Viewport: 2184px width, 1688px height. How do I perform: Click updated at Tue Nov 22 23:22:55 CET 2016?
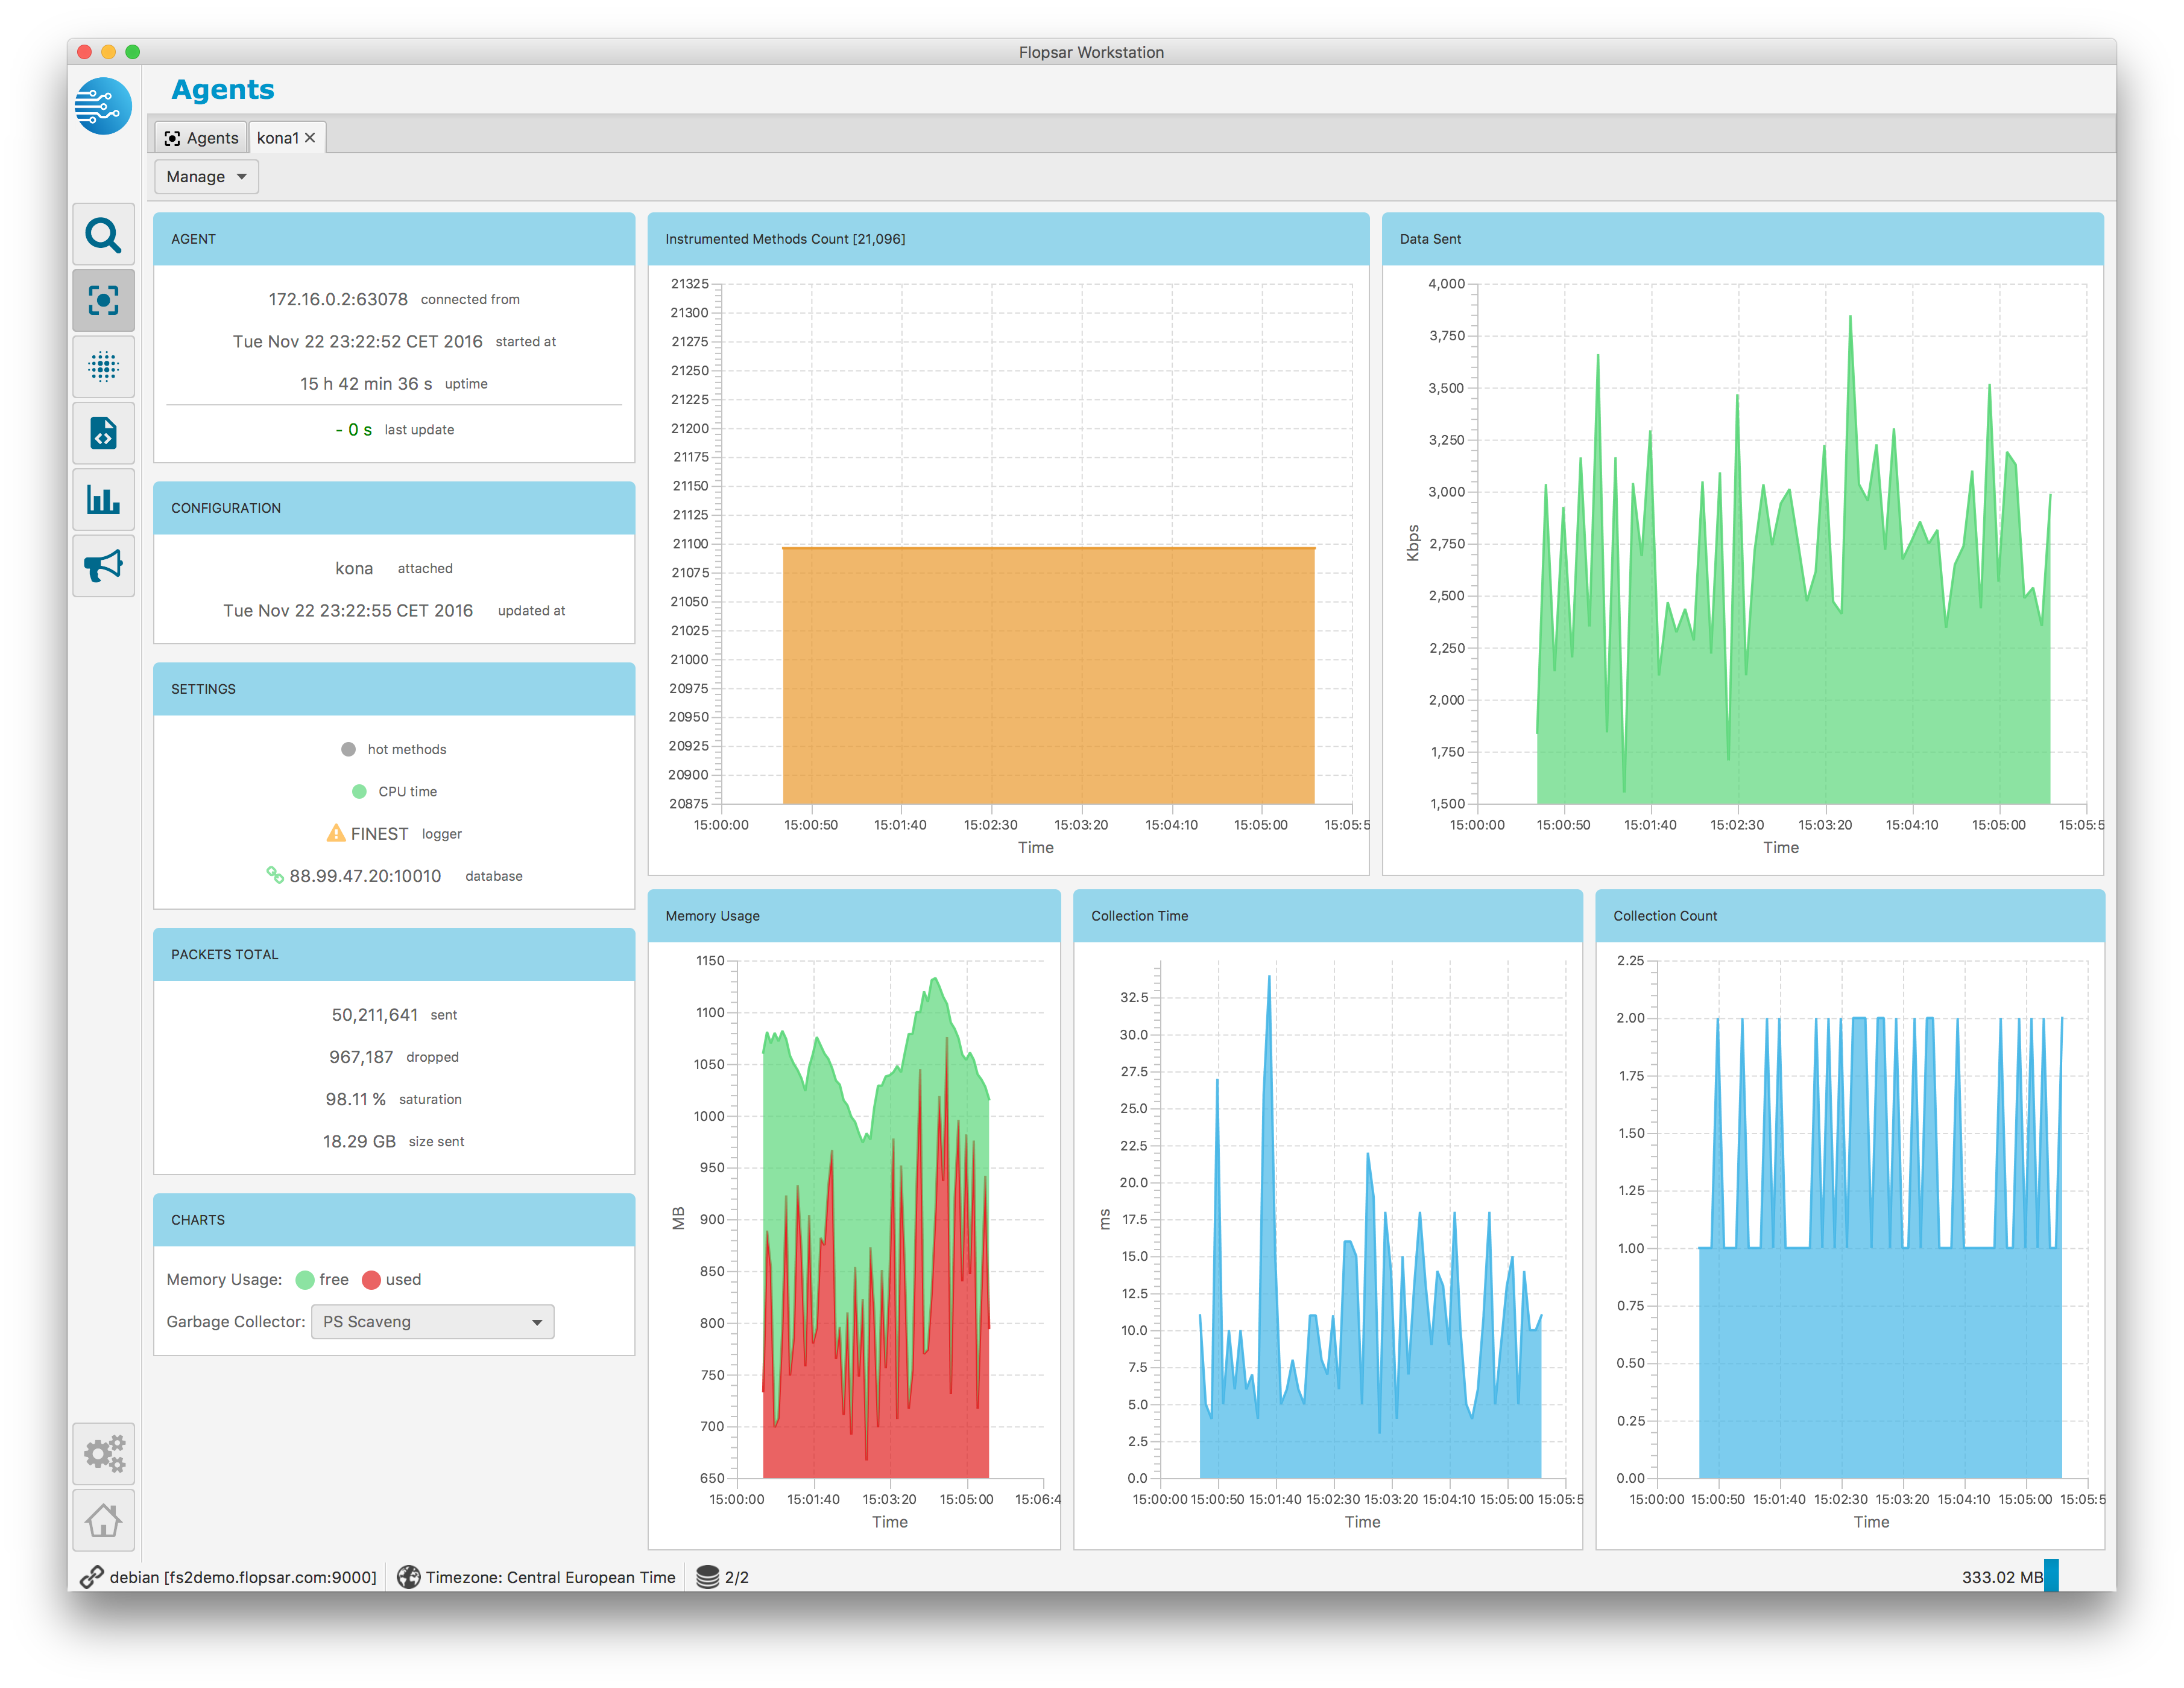pos(348,611)
